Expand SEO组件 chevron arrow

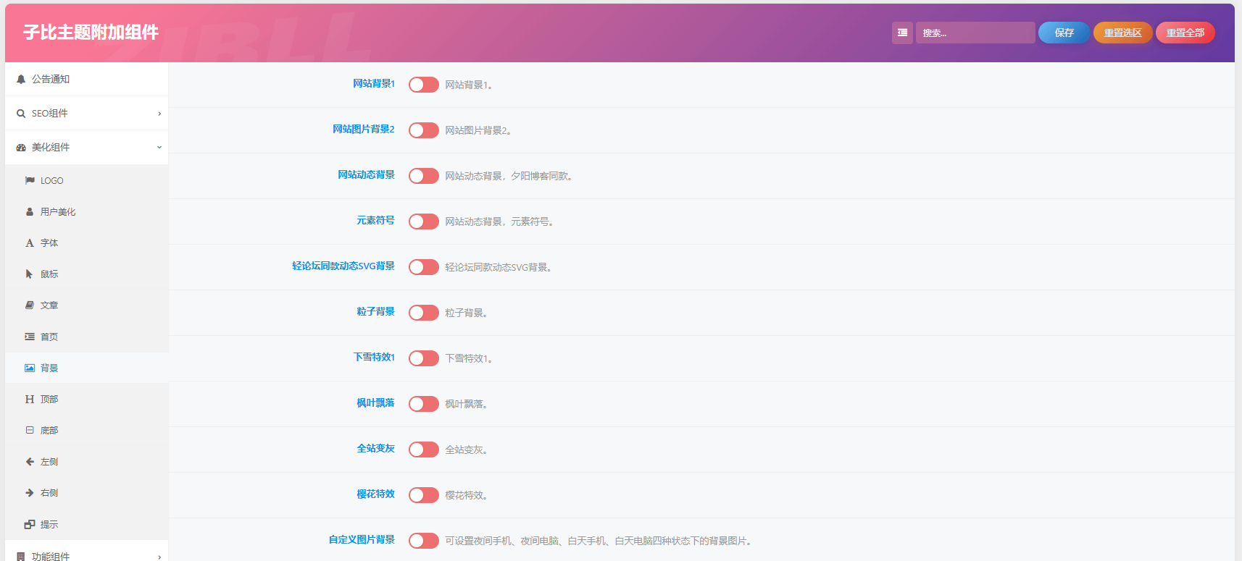pyautogui.click(x=159, y=114)
